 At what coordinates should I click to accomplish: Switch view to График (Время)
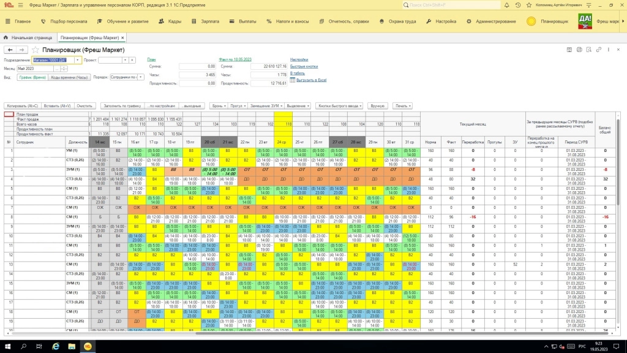coord(31,78)
